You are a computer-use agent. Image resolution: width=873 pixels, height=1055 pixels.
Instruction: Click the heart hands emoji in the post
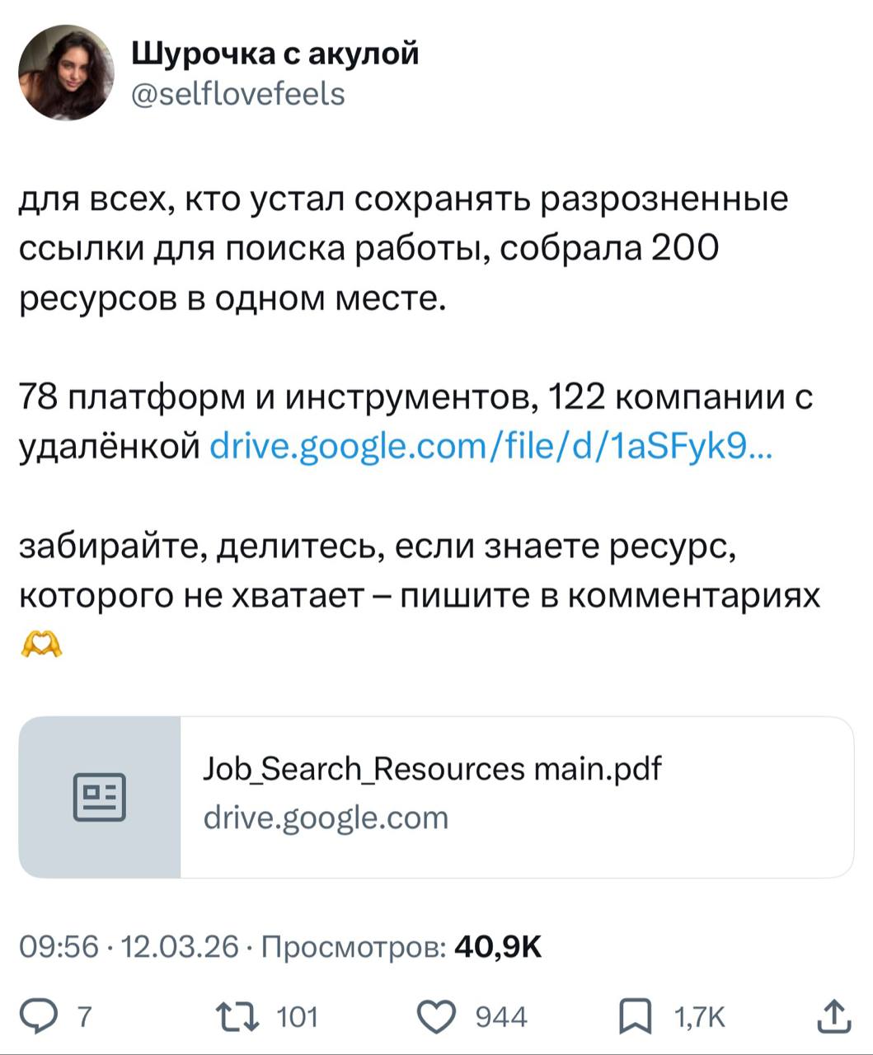click(x=41, y=644)
